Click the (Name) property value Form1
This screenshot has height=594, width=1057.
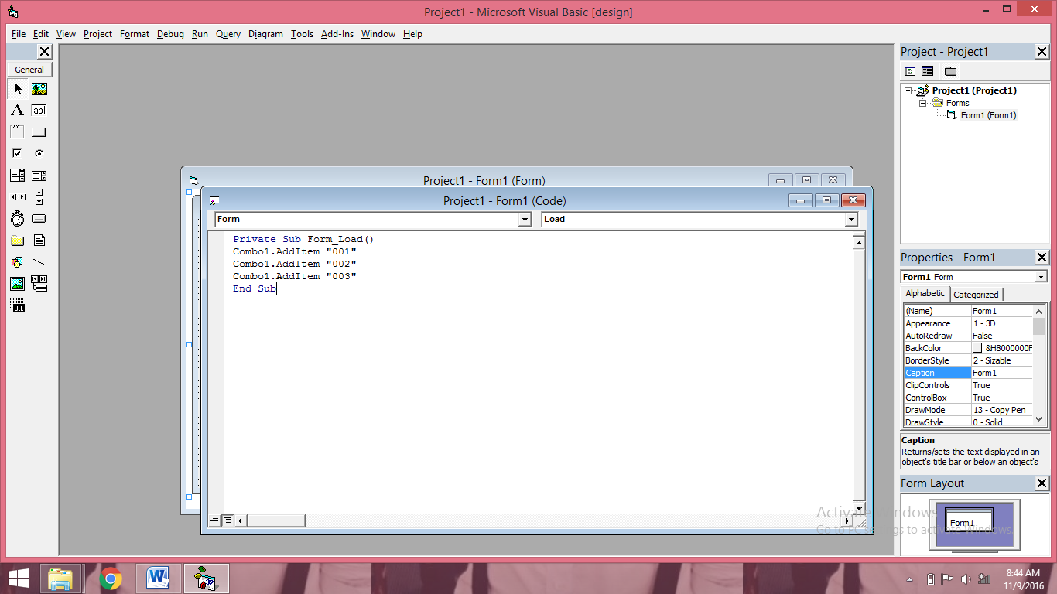(x=1002, y=311)
